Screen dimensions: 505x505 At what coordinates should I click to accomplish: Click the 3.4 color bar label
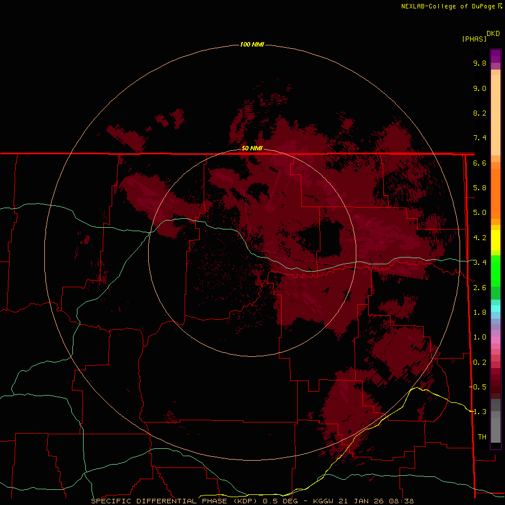[480, 263]
